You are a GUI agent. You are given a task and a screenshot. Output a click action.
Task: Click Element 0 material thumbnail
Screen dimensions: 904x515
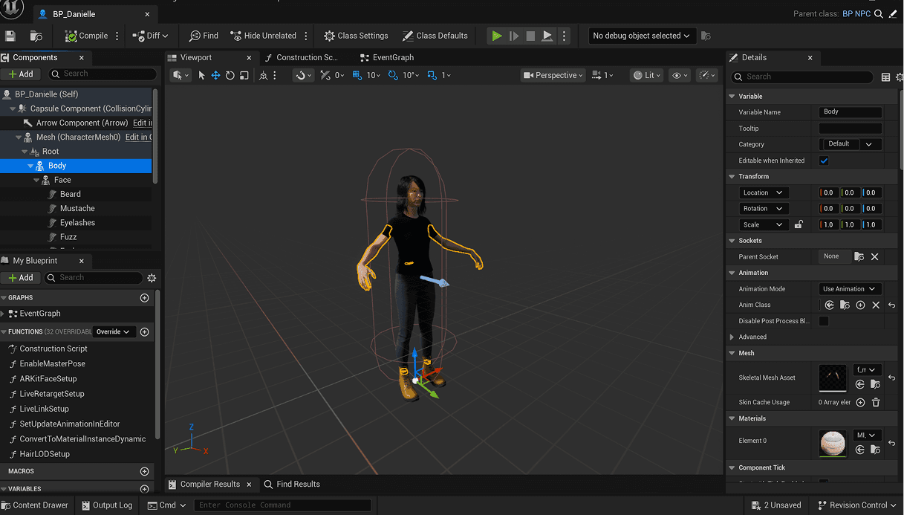pyautogui.click(x=833, y=443)
